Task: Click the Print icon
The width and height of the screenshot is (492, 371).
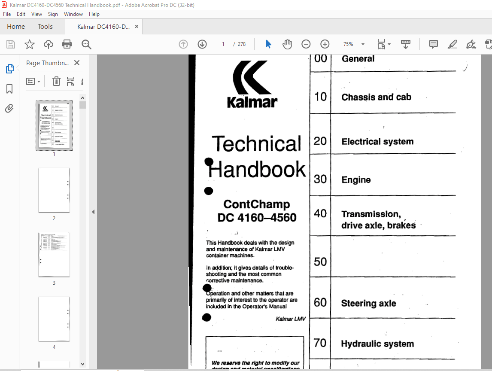Action: (x=67, y=44)
